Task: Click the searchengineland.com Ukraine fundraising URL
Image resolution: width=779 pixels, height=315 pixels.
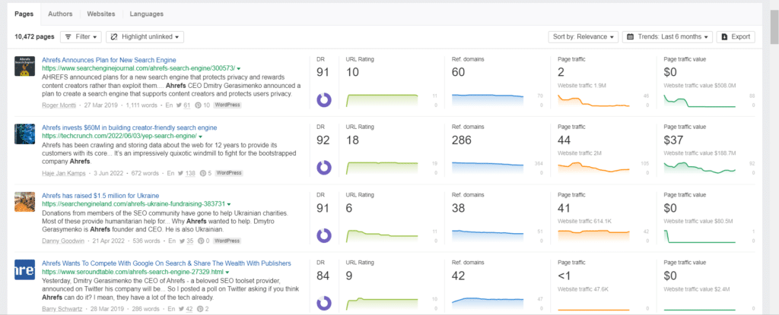Action: pyautogui.click(x=134, y=204)
